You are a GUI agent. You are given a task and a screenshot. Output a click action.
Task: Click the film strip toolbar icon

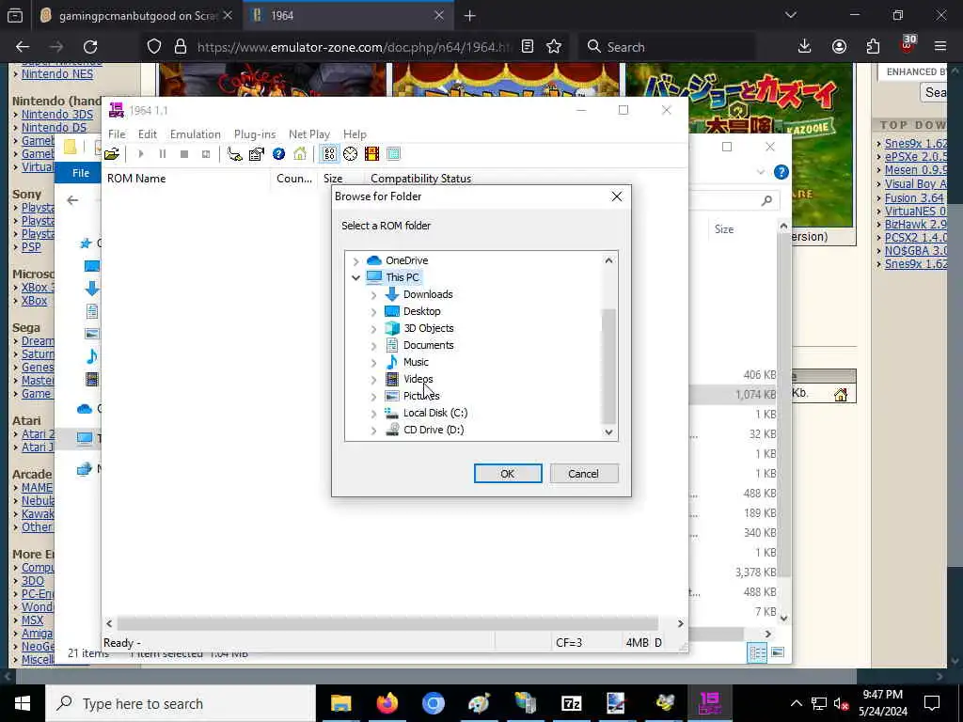click(371, 154)
